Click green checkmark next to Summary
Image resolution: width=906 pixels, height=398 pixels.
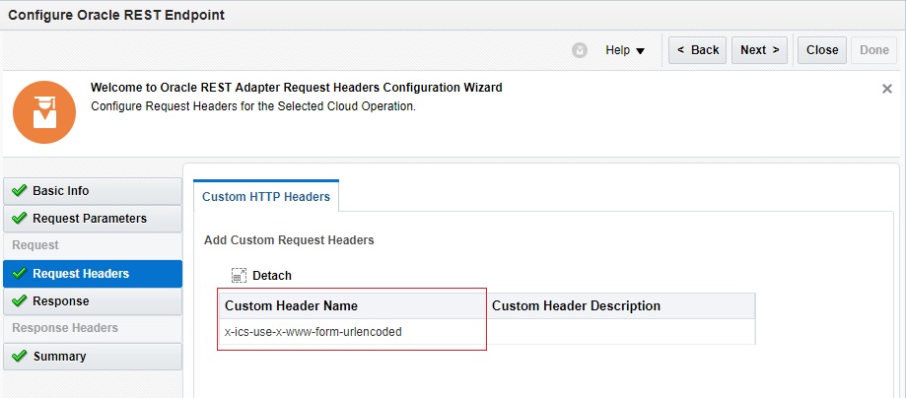19,356
